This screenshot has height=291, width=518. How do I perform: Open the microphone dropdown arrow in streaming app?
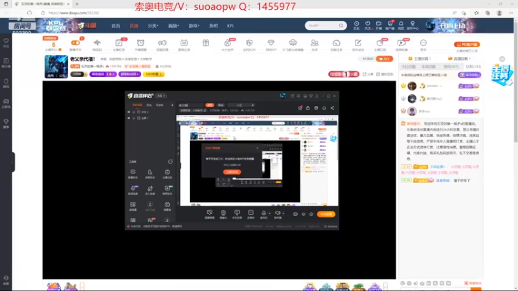(x=269, y=213)
